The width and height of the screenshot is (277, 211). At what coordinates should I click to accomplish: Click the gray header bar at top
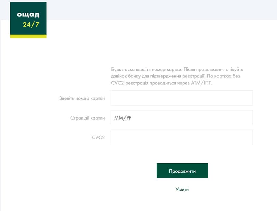[161, 10]
